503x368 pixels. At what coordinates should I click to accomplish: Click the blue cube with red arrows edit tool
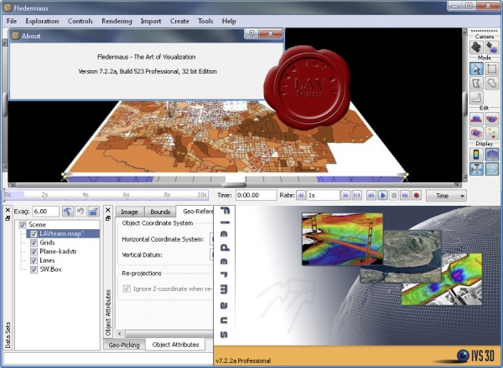476,119
